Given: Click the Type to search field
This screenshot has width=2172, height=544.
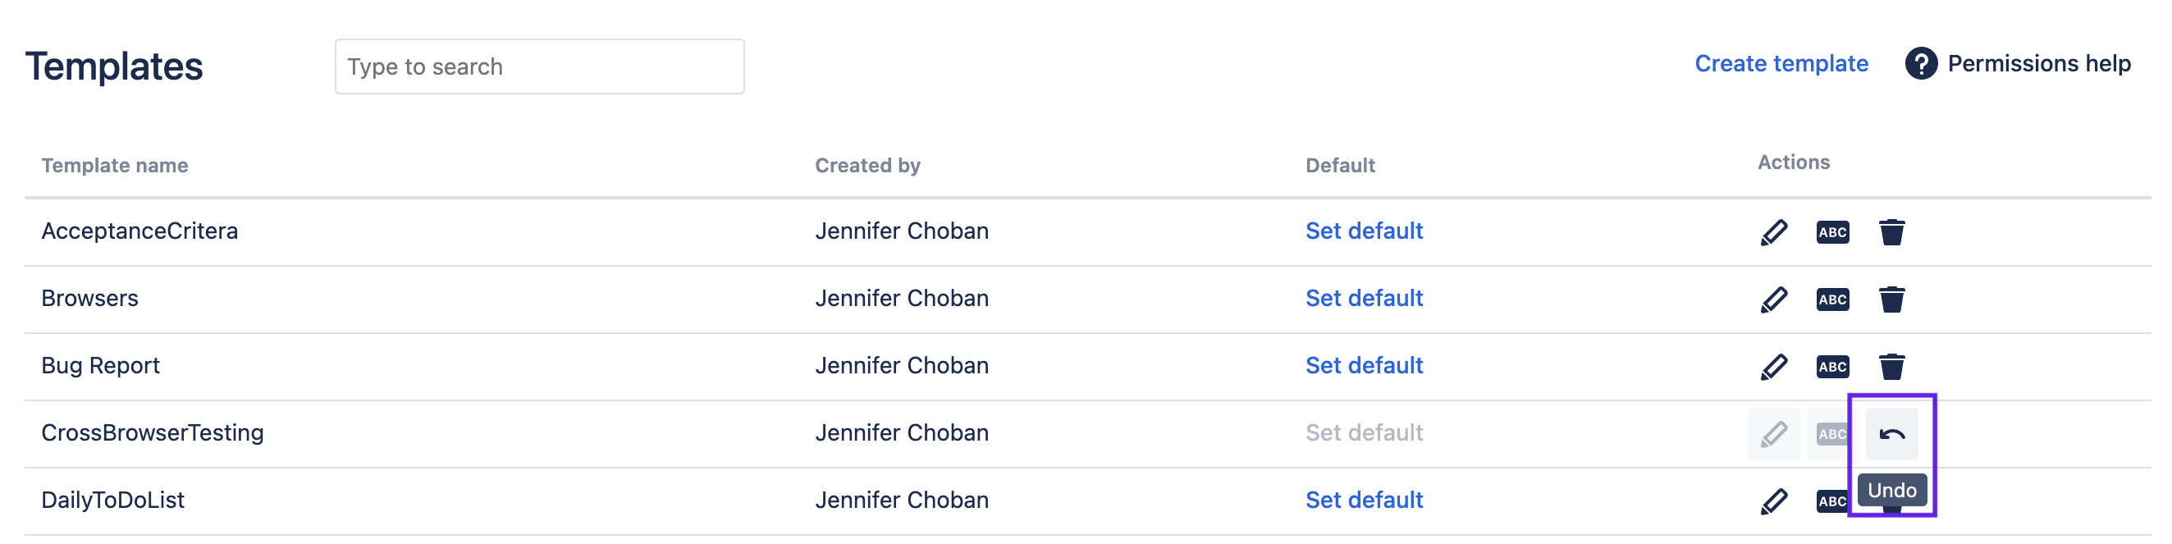Looking at the screenshot, I should (539, 66).
